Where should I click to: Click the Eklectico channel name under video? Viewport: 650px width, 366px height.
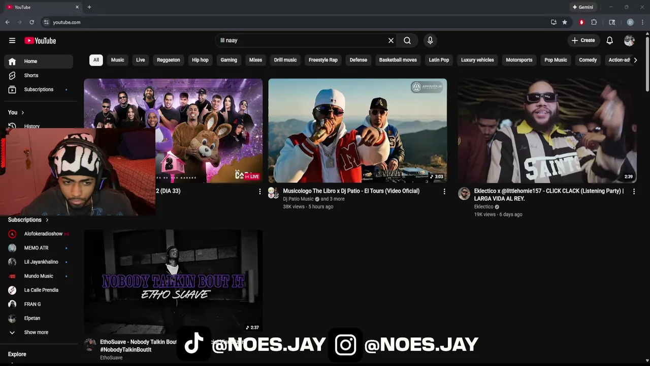tap(483, 207)
